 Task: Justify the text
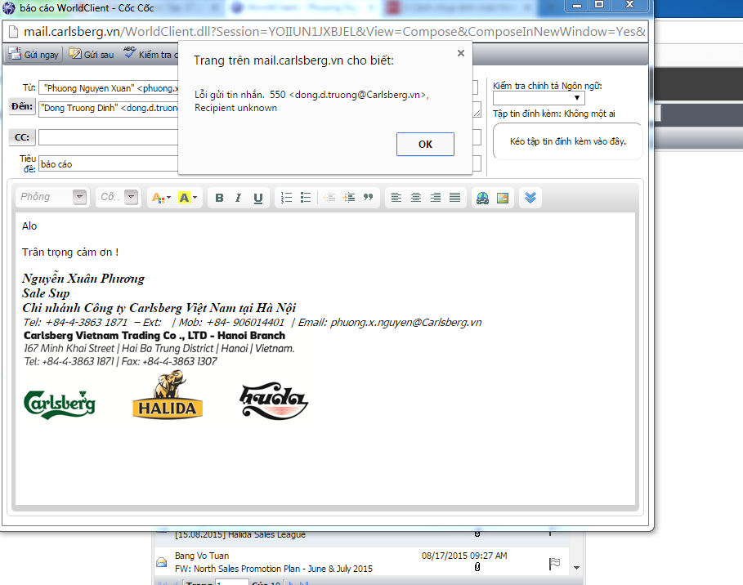[x=454, y=198]
